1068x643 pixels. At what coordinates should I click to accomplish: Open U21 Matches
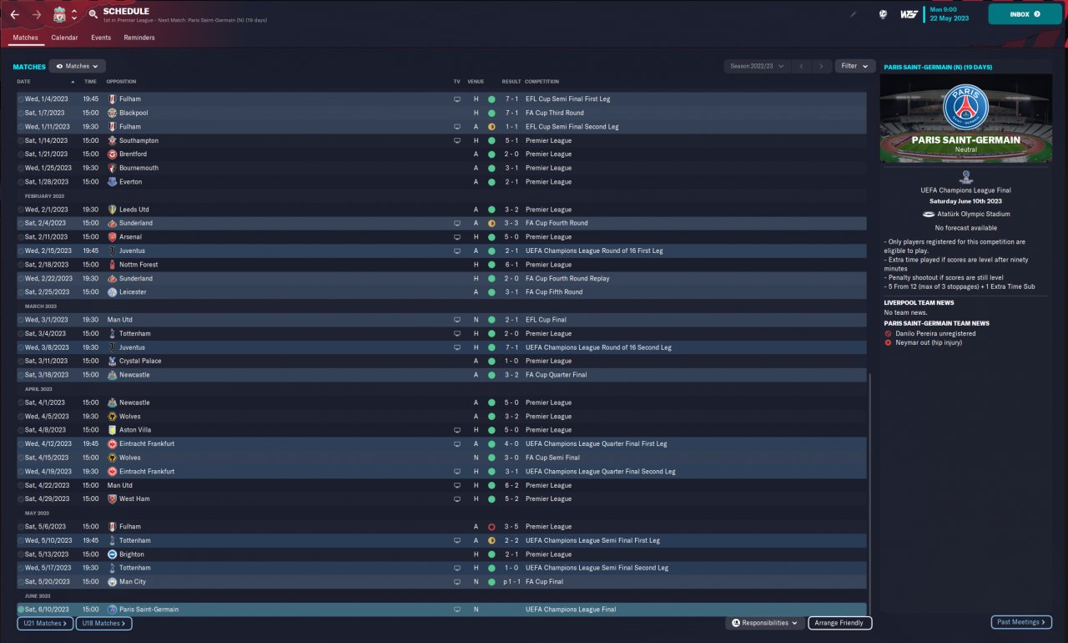point(45,623)
